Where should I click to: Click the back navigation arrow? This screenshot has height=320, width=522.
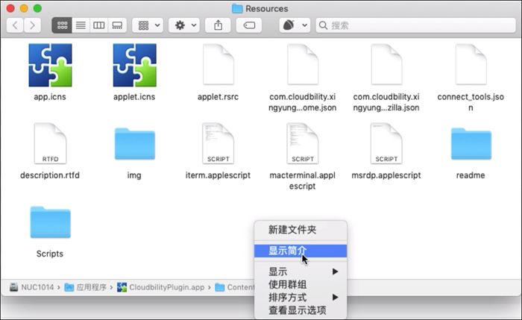tap(15, 25)
